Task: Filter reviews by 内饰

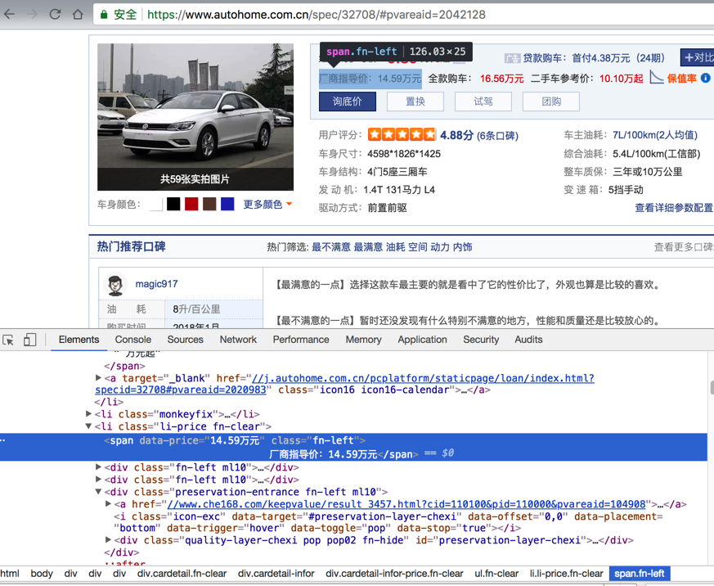Action: click(x=463, y=247)
